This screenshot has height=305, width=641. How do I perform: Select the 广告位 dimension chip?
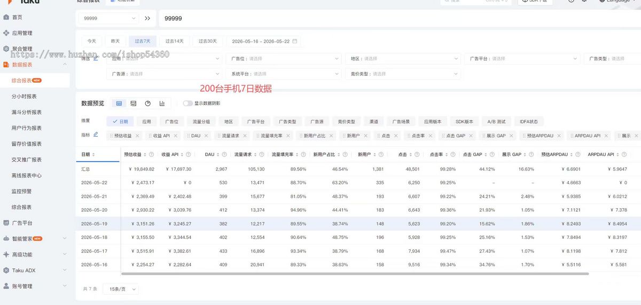pos(171,121)
